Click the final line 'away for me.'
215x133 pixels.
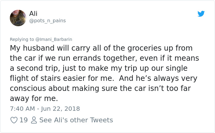[34, 99]
